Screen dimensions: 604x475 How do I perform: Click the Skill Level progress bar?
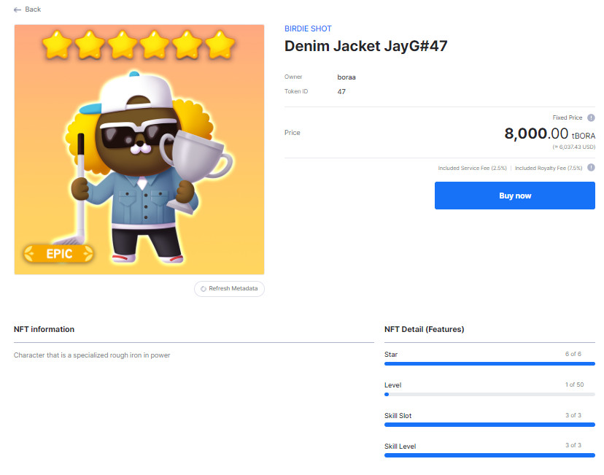489,455
